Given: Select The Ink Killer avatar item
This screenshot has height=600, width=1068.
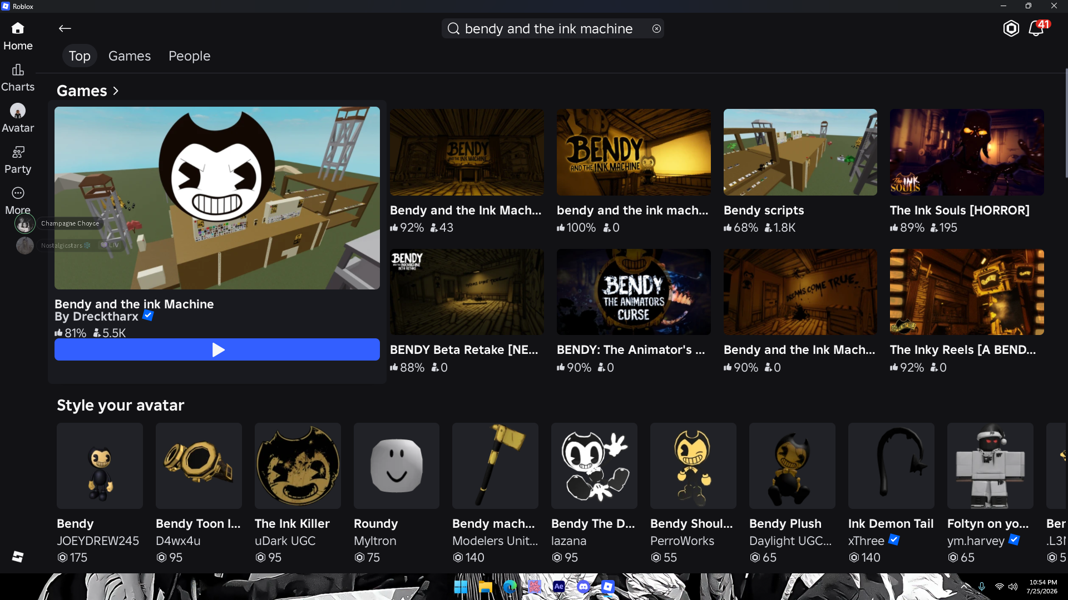Looking at the screenshot, I should pos(298,466).
